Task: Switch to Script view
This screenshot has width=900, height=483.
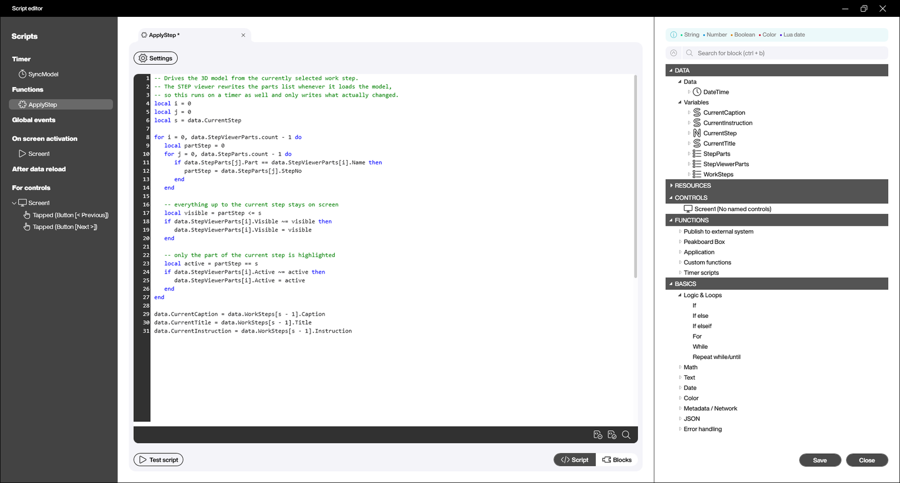Action: click(575, 460)
